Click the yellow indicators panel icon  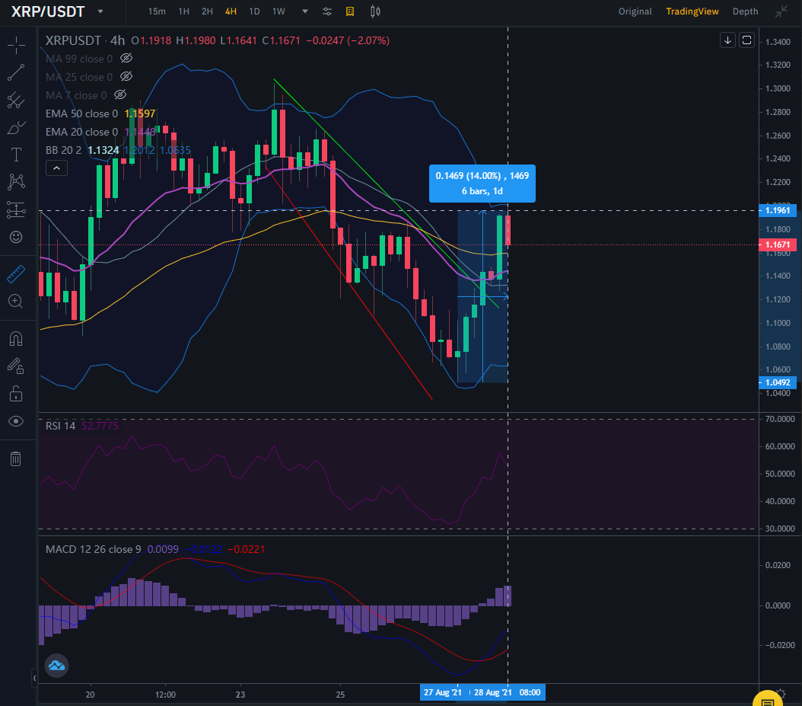pos(350,11)
